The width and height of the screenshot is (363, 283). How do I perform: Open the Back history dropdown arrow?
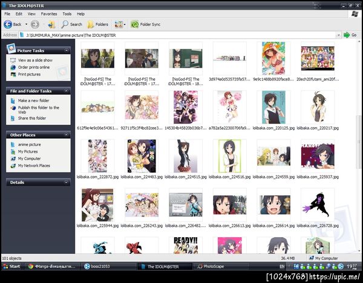(x=26, y=24)
